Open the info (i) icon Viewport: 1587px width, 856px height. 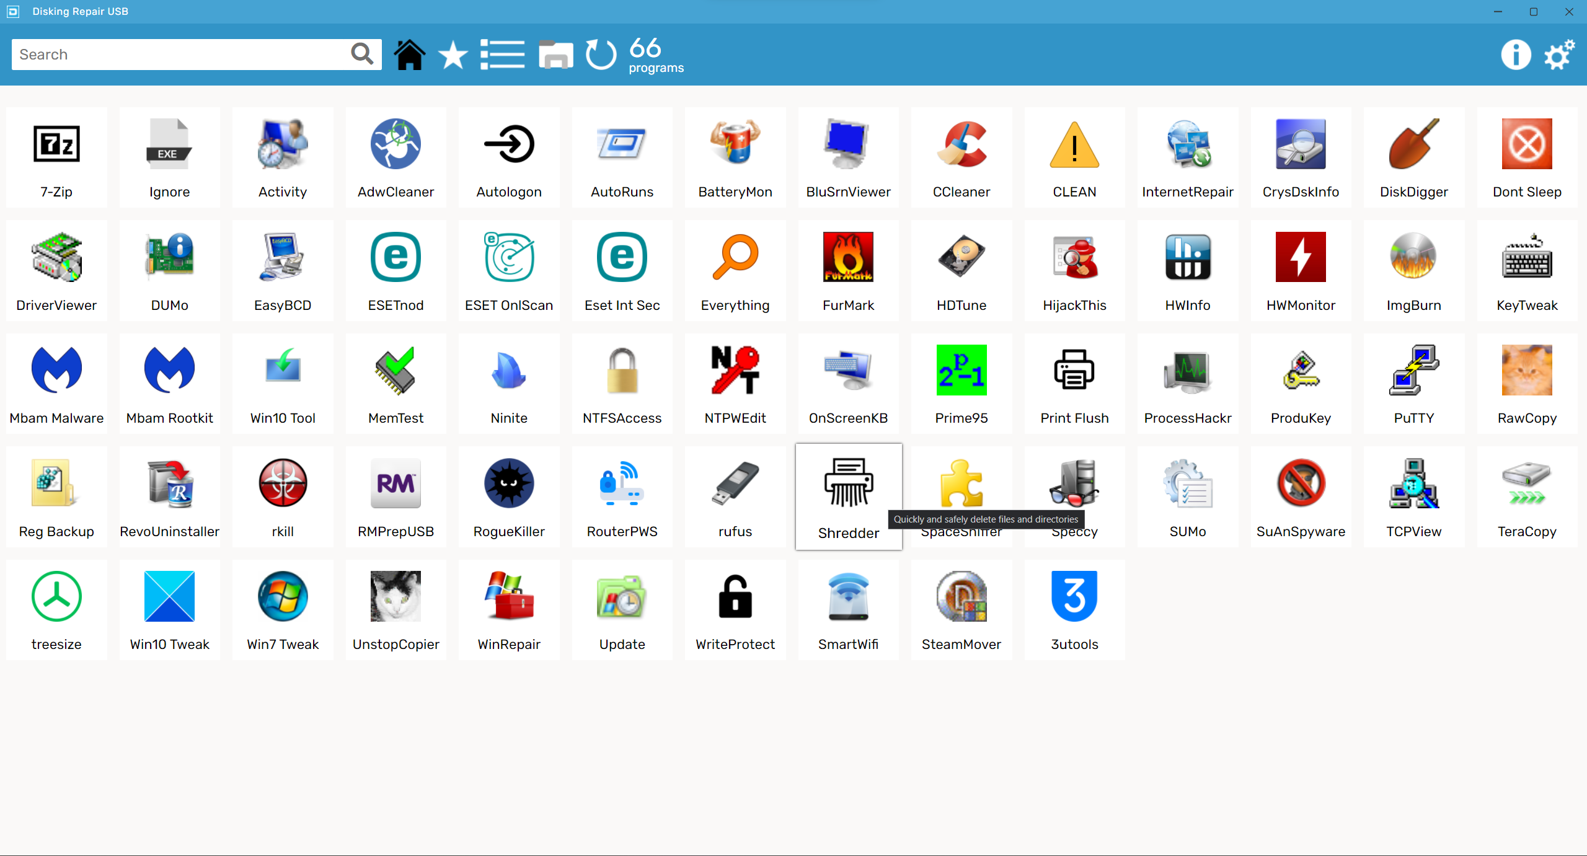pyautogui.click(x=1516, y=55)
